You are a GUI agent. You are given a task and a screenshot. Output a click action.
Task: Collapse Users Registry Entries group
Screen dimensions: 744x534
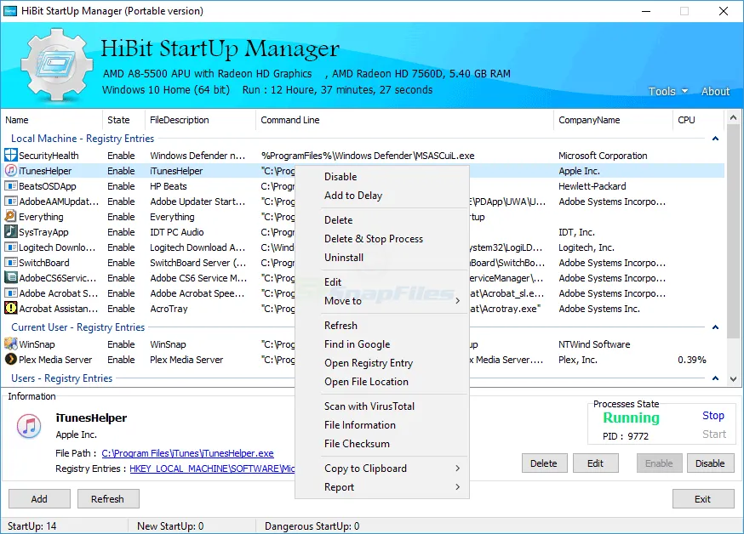(x=716, y=378)
